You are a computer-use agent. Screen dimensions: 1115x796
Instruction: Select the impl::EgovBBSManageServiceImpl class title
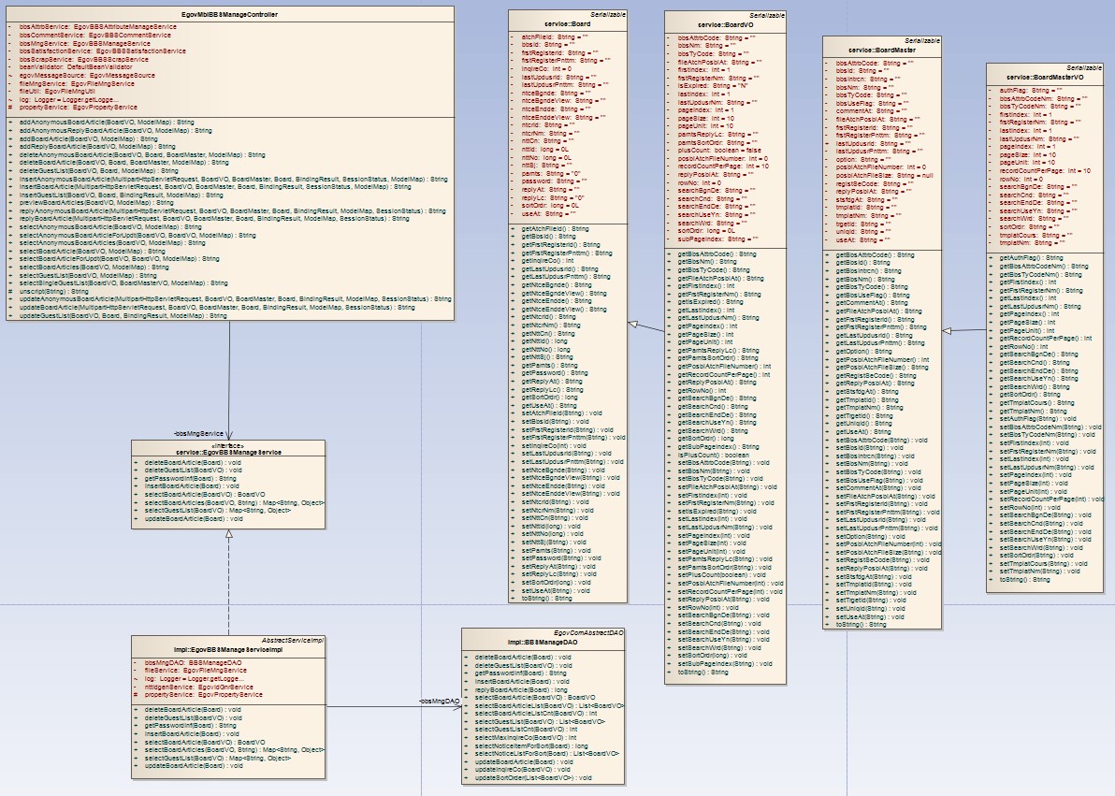(x=228, y=647)
